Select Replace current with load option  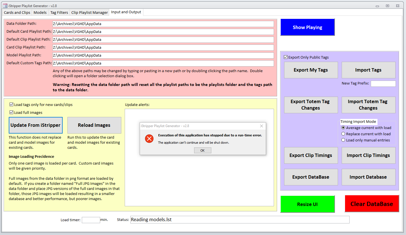tap(343, 134)
